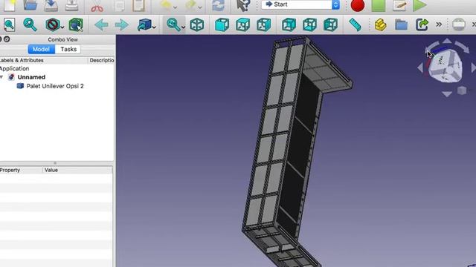Start macro recording with red circle
This screenshot has width=476, height=267.
358,5
